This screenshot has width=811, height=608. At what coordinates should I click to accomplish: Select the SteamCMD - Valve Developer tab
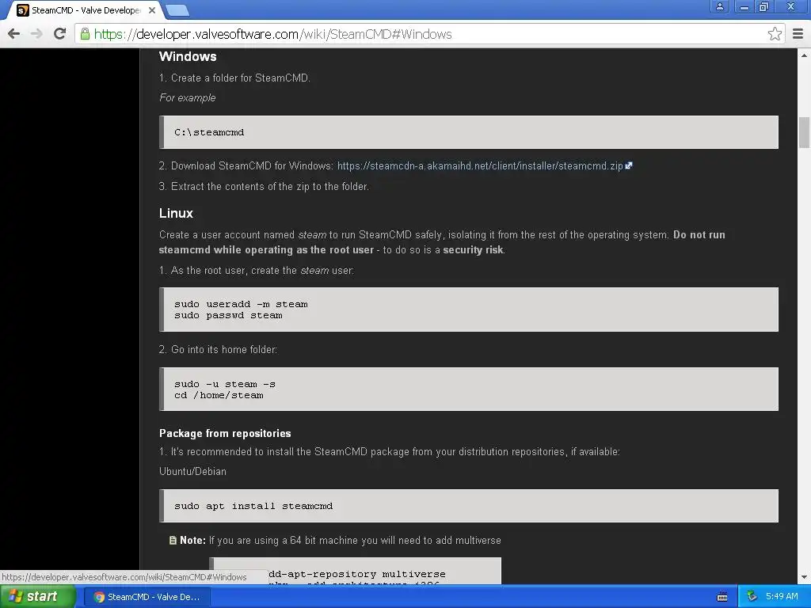click(x=86, y=10)
